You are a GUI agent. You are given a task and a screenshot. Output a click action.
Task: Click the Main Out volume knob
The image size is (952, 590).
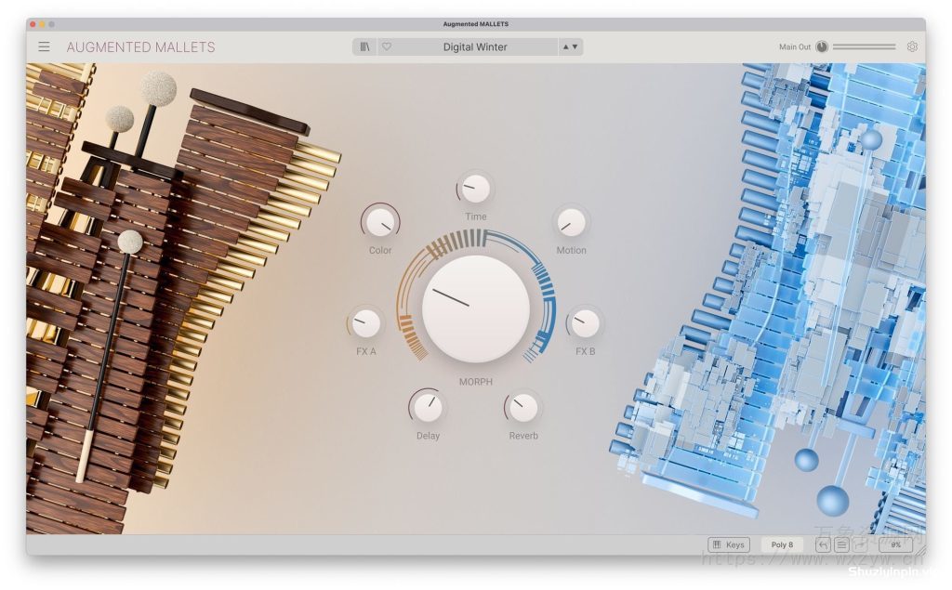pos(822,46)
